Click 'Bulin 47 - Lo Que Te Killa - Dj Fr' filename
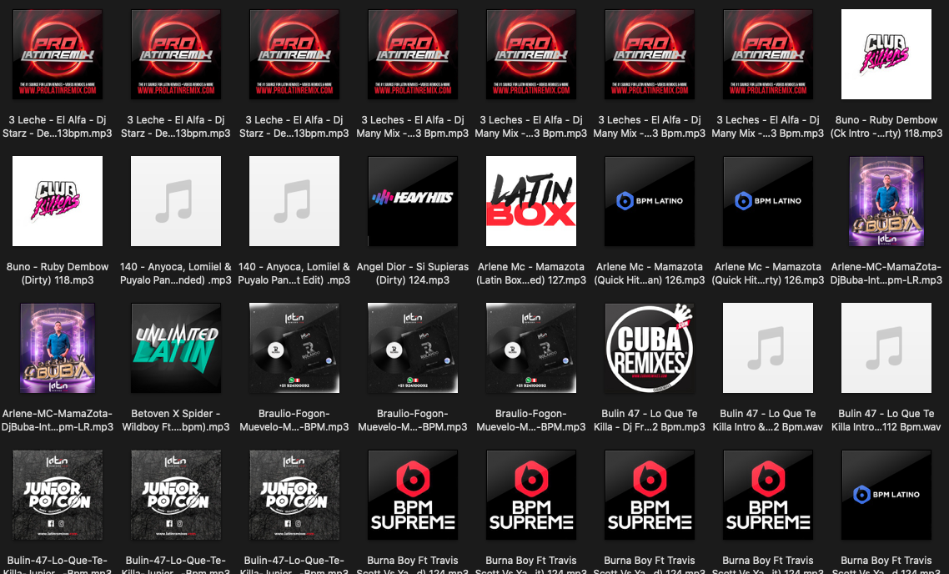 tap(650, 420)
